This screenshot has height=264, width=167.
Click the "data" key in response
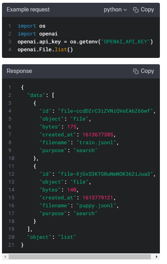pyautogui.click(x=36, y=95)
